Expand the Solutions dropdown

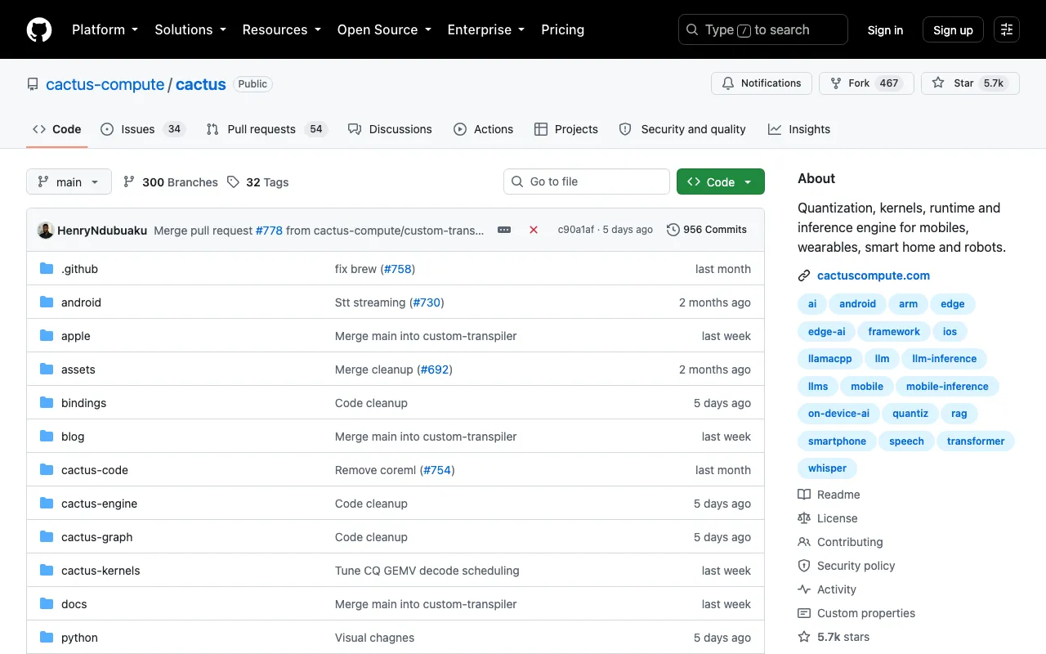pos(190,29)
